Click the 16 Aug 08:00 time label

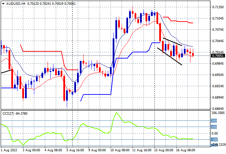186,150
